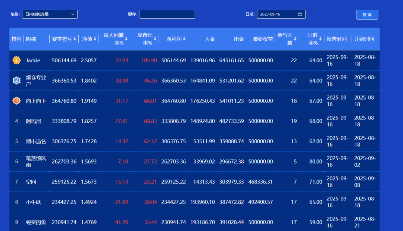
Task: Select the nickname 爆仓专业户
Action: pyautogui.click(x=36, y=81)
